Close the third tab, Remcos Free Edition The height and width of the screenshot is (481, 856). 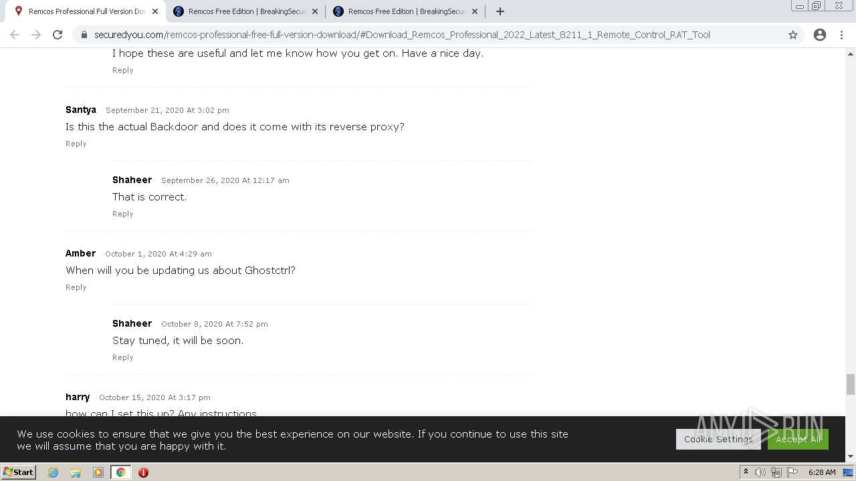475,11
